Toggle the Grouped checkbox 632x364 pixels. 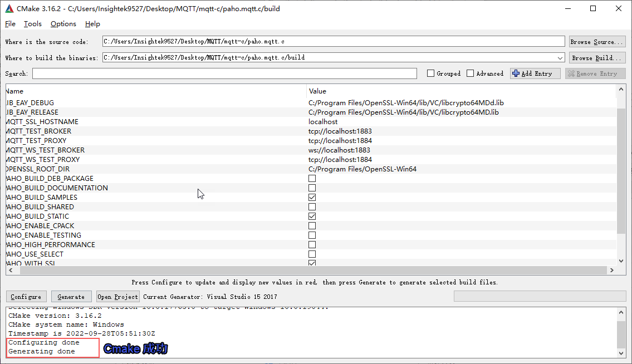[430, 73]
